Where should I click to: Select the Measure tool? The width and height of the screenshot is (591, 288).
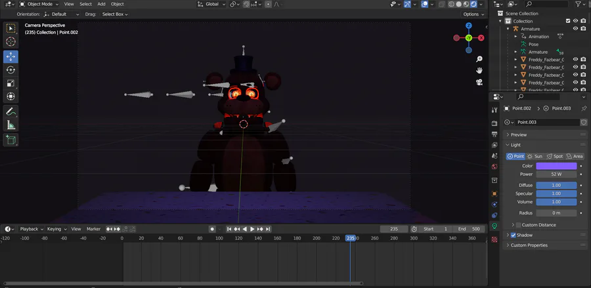[x=11, y=125]
